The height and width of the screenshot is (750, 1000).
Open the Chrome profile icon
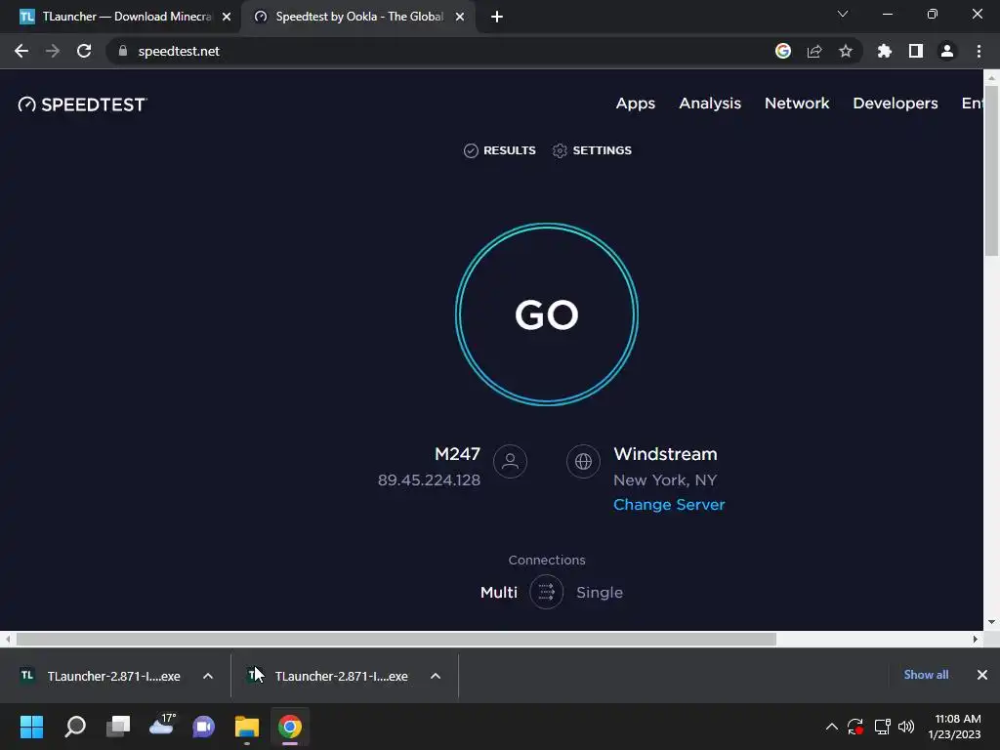[947, 51]
